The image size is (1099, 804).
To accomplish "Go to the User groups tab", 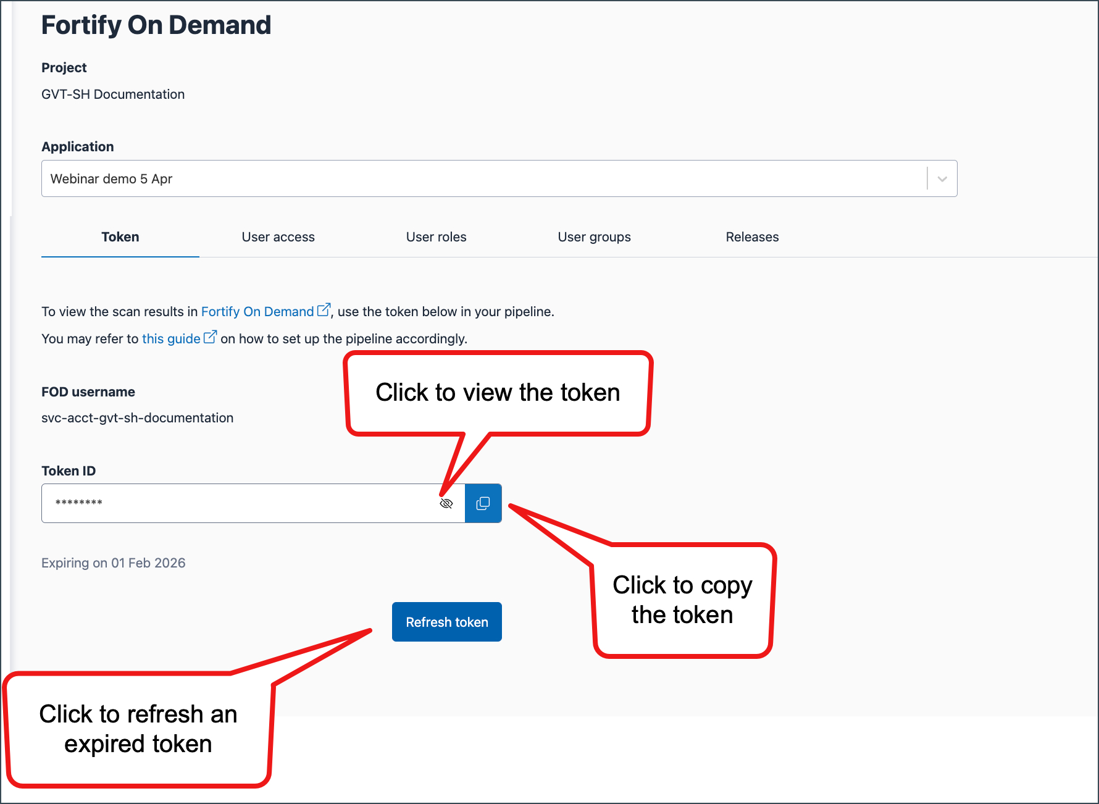I will pos(595,237).
